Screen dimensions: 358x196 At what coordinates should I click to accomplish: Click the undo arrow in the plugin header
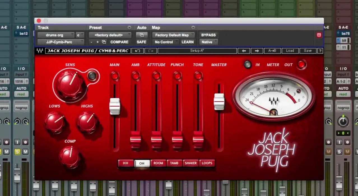coord(137,51)
